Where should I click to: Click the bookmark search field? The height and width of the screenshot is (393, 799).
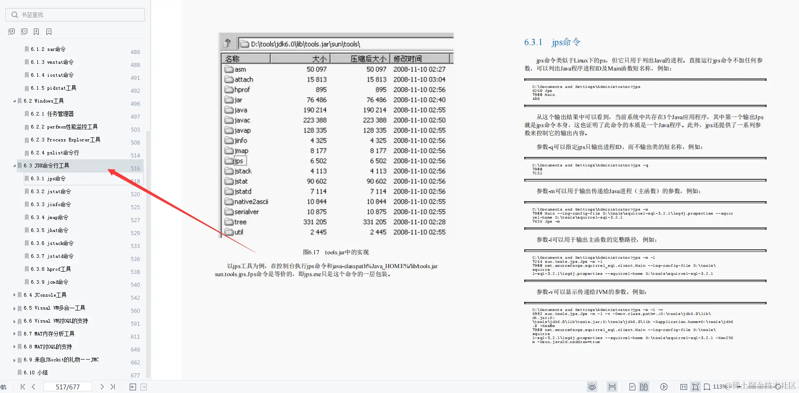click(x=75, y=15)
